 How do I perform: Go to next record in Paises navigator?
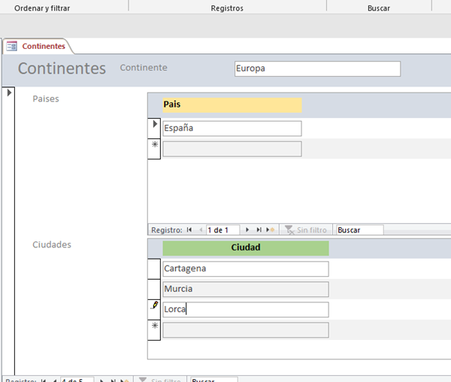248,230
